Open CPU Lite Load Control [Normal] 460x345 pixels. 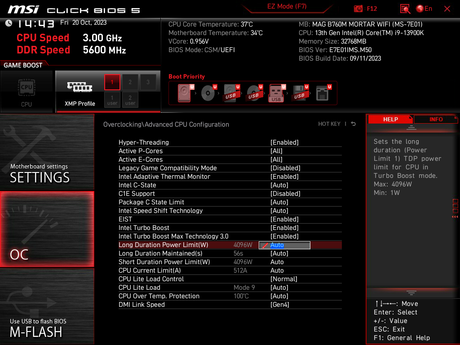coord(284,279)
